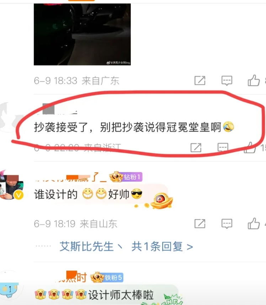
Task: Tap share icon on 18:19 Shandong comment
Action: (x=200, y=223)
